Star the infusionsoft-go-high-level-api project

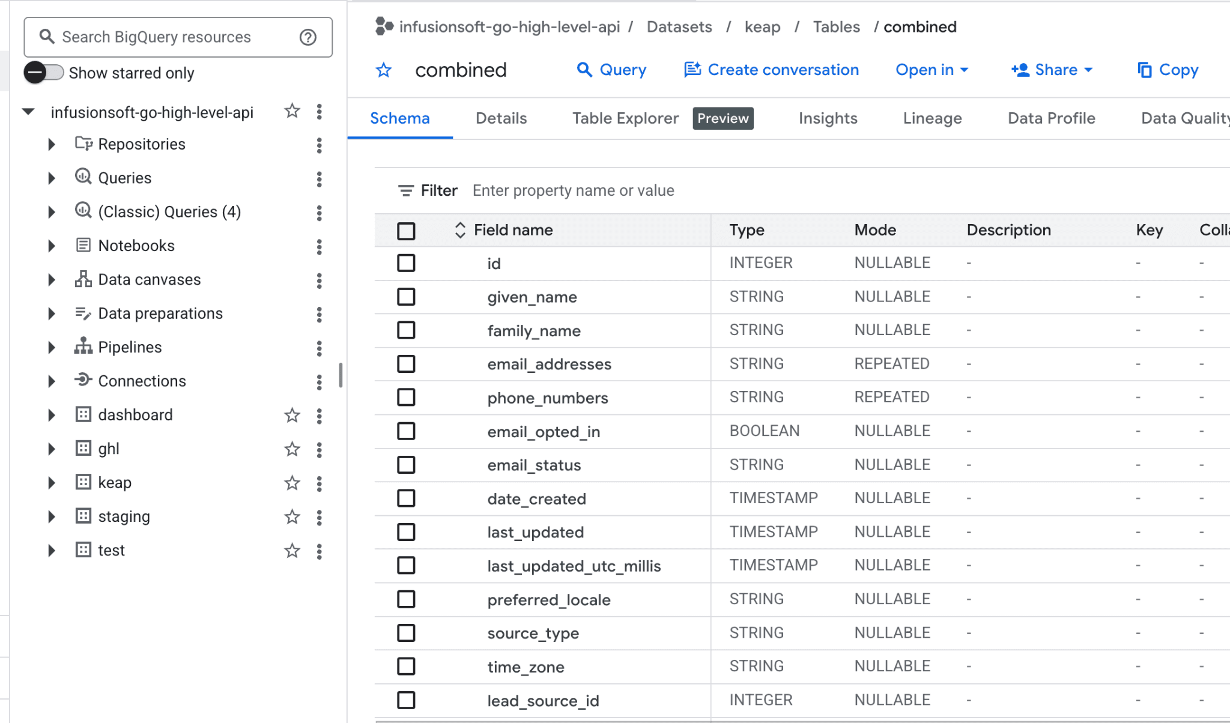[292, 111]
